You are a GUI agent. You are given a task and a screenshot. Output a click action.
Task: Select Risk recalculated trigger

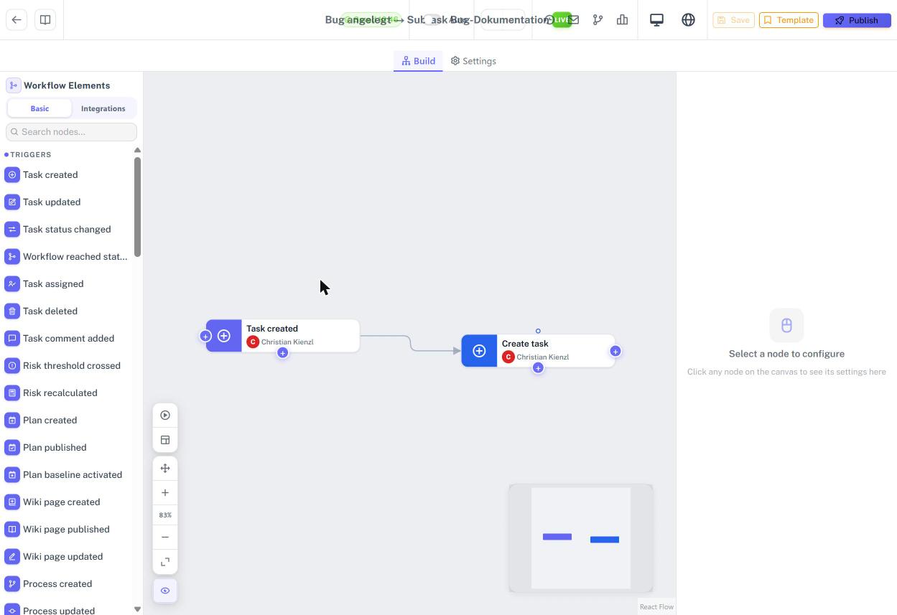click(x=66, y=393)
